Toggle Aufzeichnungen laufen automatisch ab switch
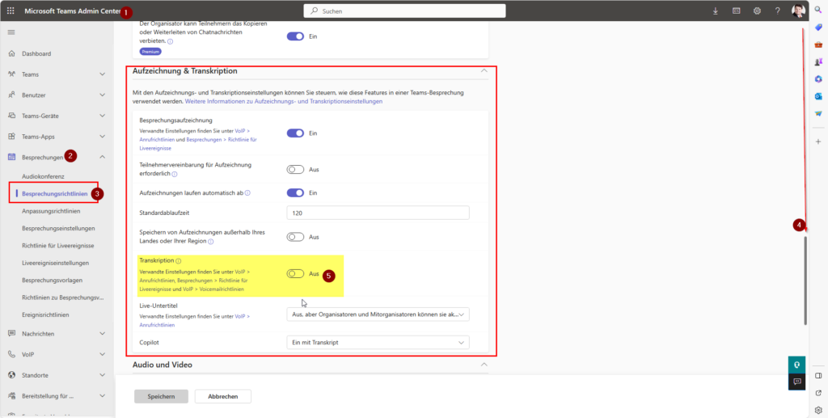Screen dimensions: 828x418 tap(295, 192)
